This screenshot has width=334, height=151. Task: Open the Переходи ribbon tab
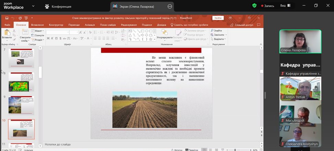tap(74, 25)
